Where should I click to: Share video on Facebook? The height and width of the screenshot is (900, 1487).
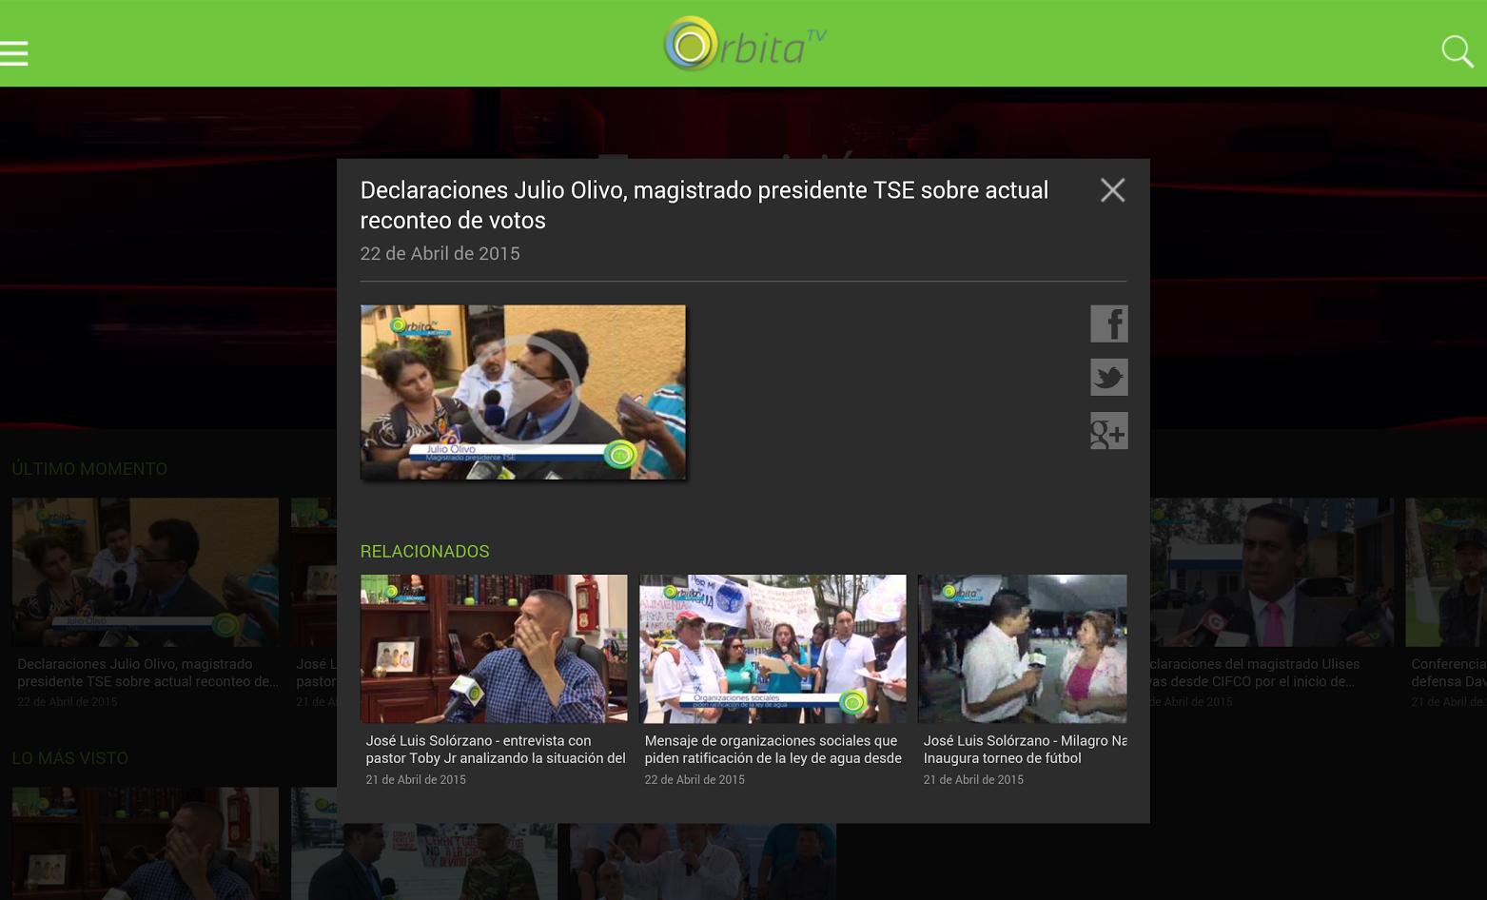click(x=1108, y=323)
